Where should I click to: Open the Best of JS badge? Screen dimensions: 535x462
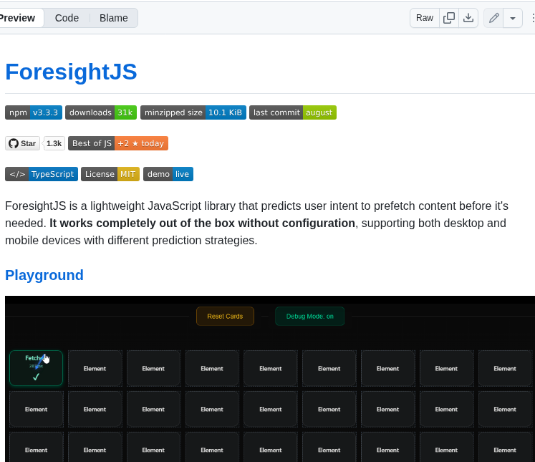tap(118, 143)
